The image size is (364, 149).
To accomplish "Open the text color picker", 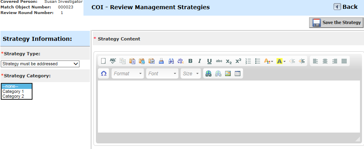I will point(268,61).
